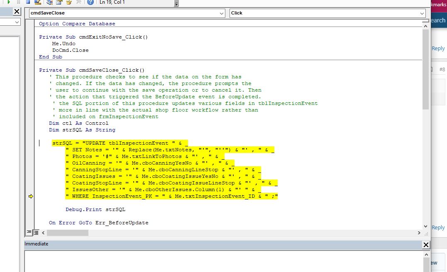
Task: Click the code window vertical scrollbar thumb
Action: pyautogui.click(x=425, y=69)
